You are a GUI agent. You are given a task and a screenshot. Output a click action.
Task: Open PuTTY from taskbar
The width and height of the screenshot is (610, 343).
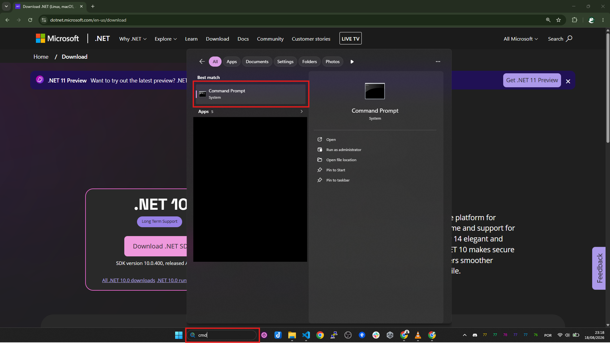(334, 335)
